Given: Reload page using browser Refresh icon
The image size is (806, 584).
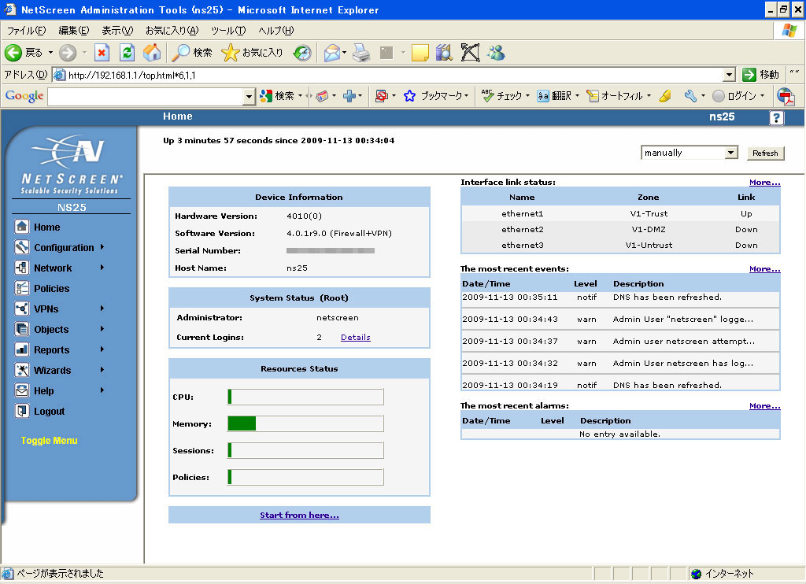Looking at the screenshot, I should [x=127, y=53].
